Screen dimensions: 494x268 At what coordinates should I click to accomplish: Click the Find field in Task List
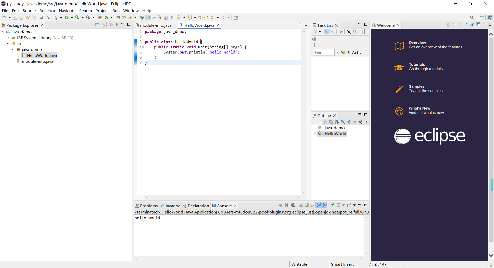click(x=324, y=52)
